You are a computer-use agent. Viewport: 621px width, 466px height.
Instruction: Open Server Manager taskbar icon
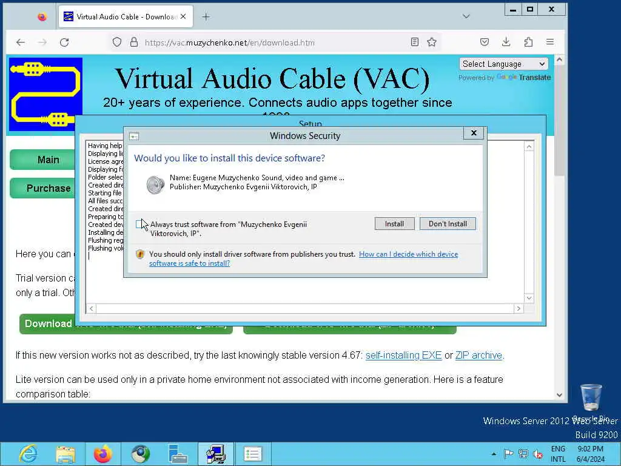(178, 454)
